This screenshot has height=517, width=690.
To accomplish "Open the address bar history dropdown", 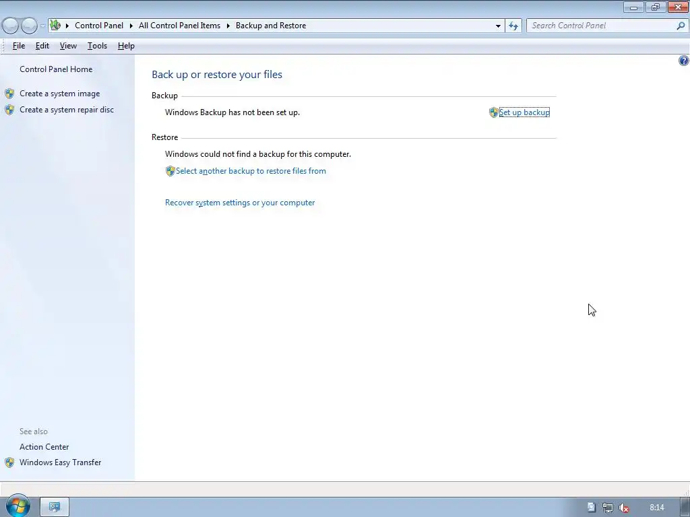I will point(498,26).
